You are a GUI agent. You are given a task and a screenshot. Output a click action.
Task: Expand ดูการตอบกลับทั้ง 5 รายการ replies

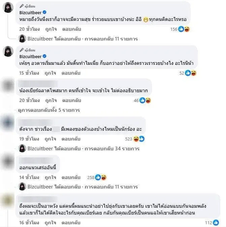click(49, 110)
